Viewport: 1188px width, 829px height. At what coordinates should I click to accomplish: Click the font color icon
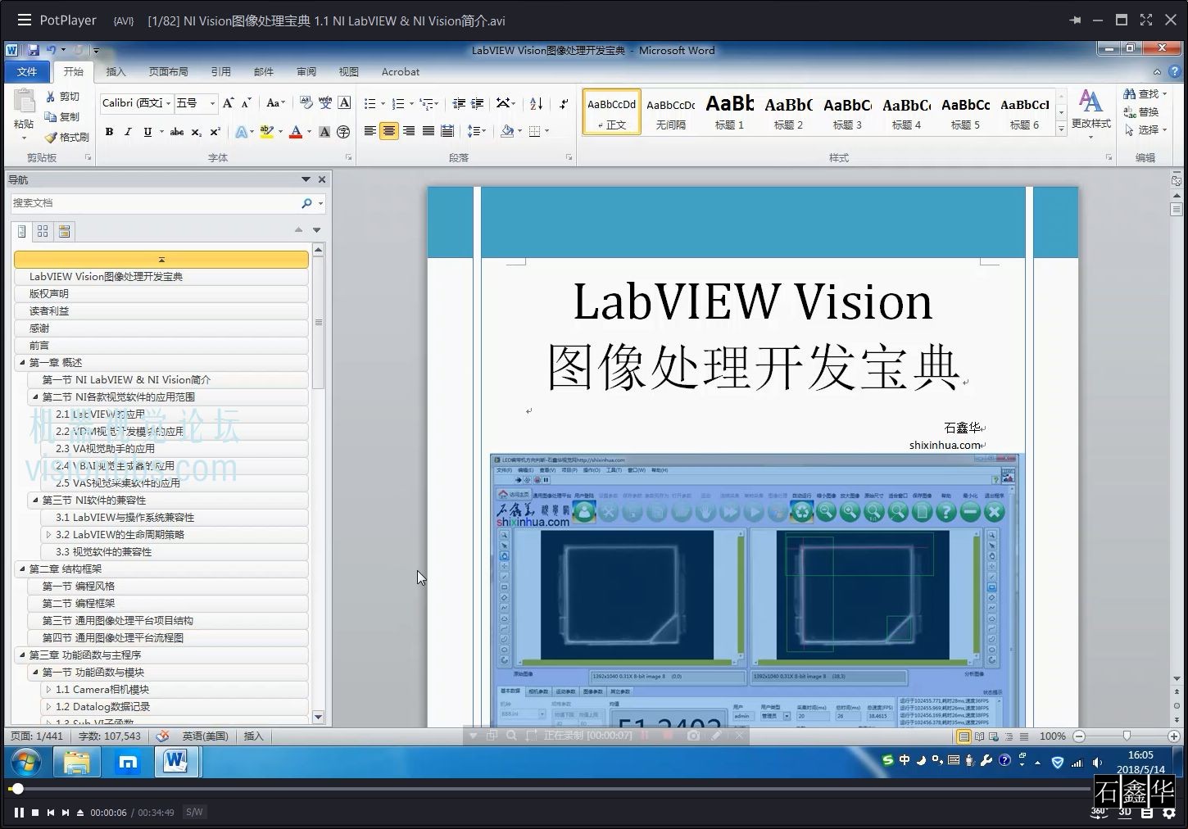coord(296,131)
